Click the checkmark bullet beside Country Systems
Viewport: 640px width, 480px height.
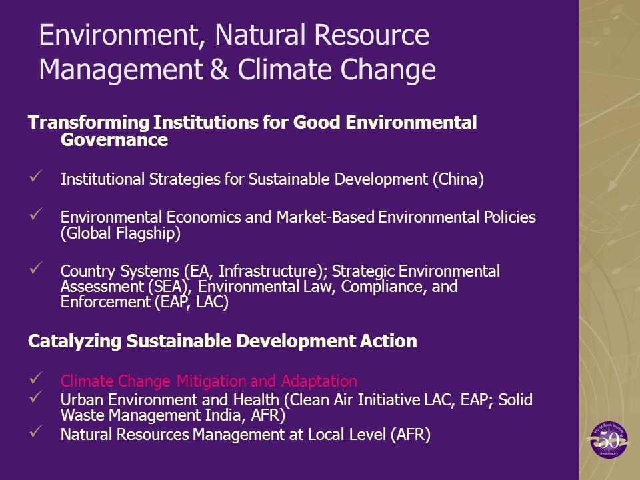[36, 268]
